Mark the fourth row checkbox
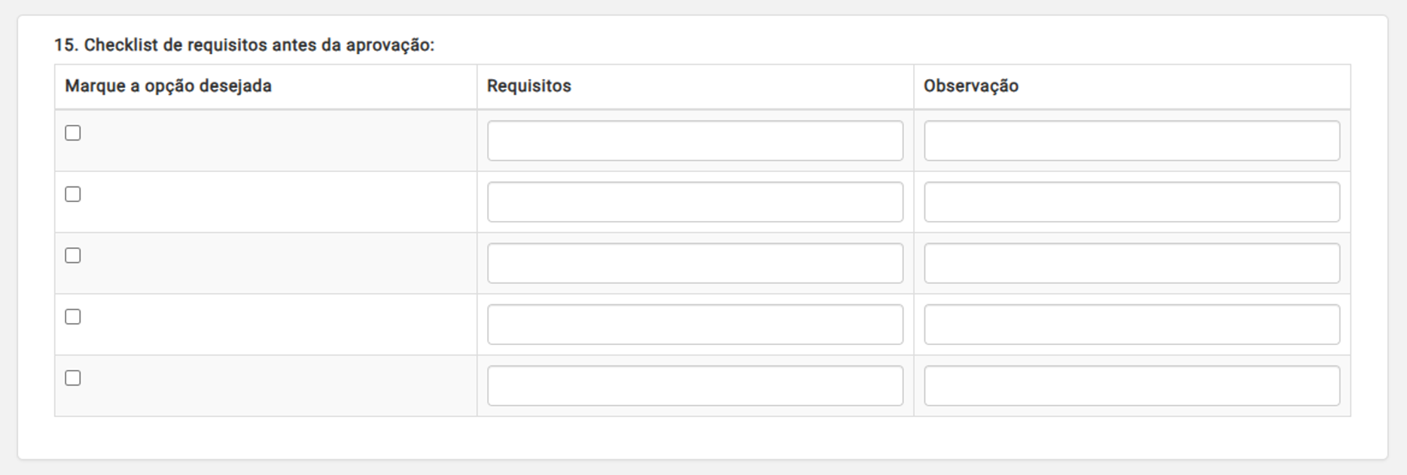Screen dimensions: 1407x475 coord(73,317)
